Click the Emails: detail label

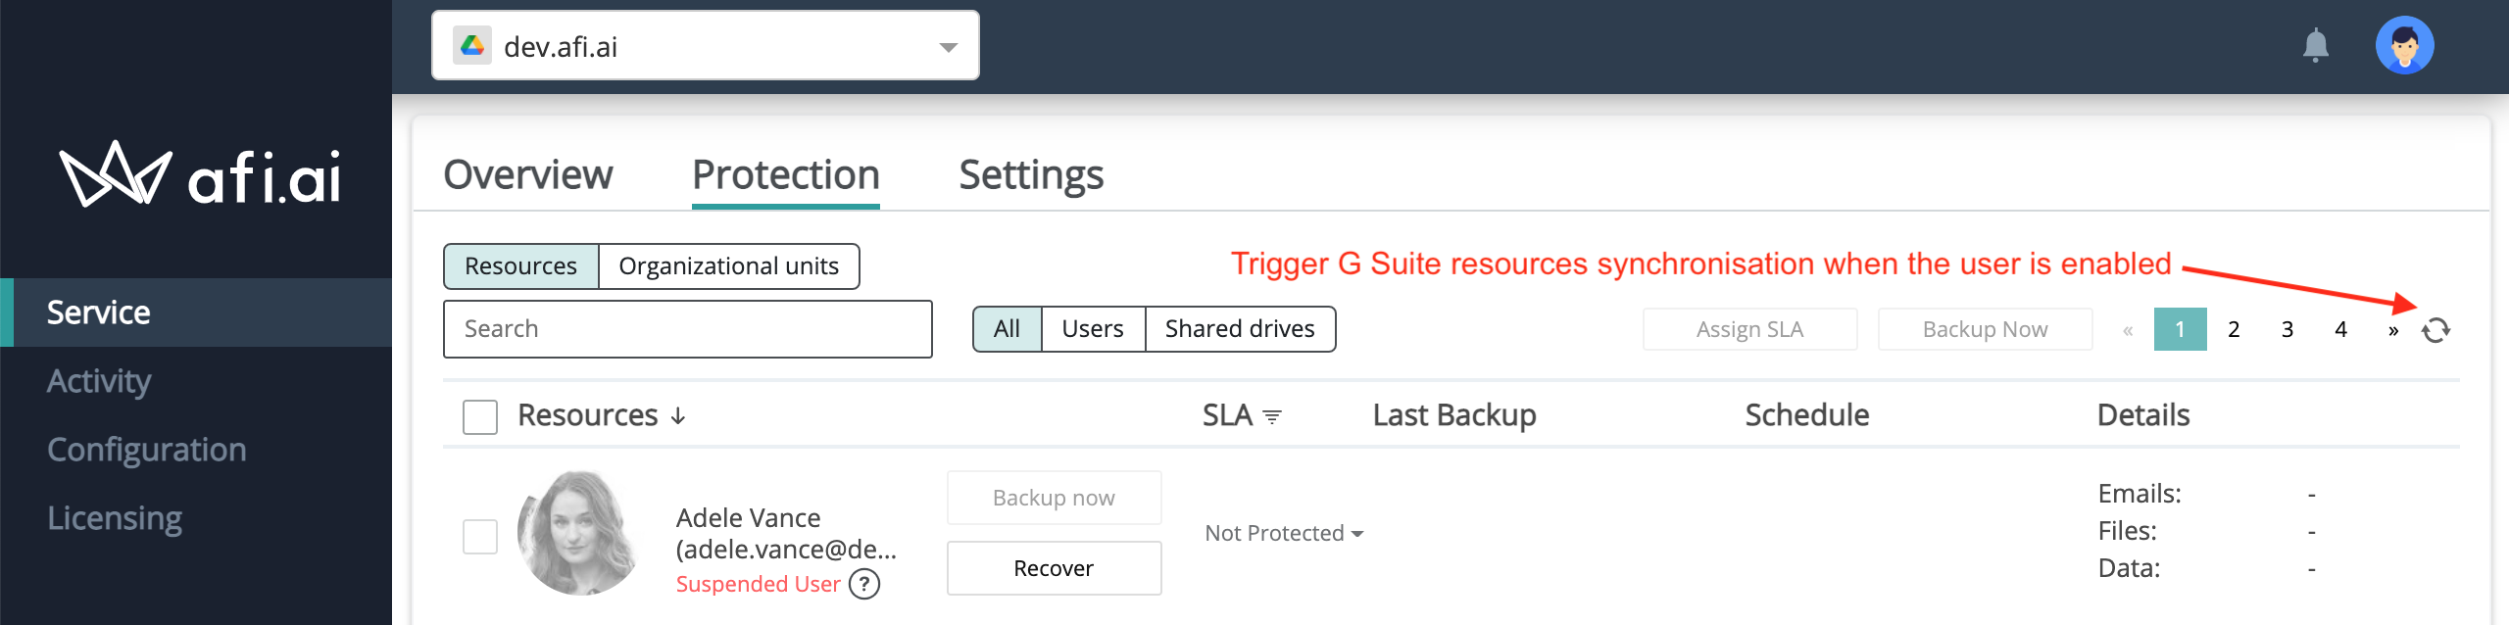point(2140,494)
